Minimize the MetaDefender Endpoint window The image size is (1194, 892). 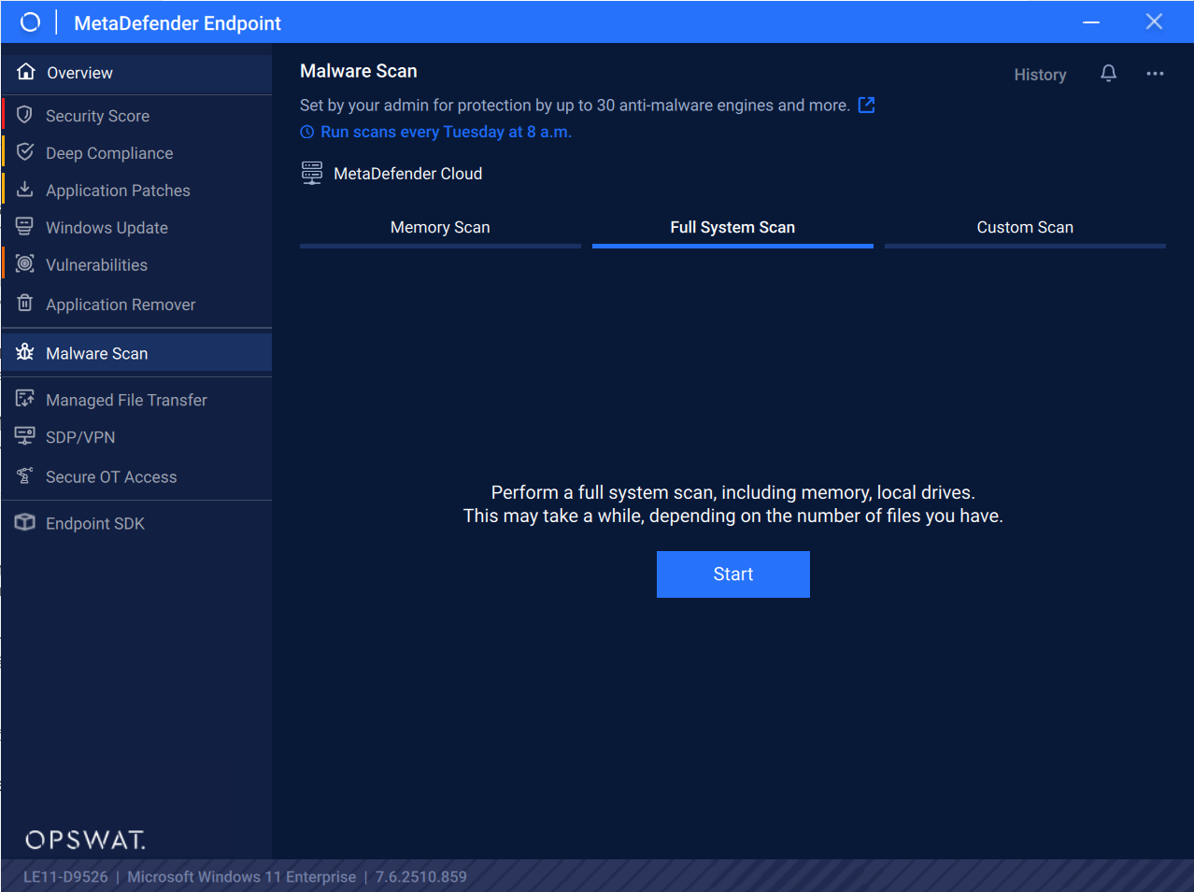pyautogui.click(x=1090, y=22)
